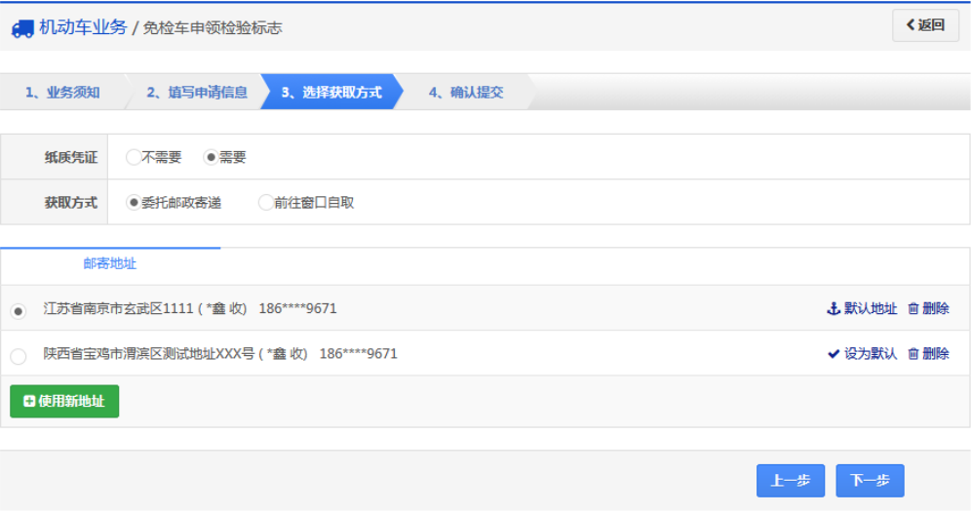Open step 4 确认提交

(x=466, y=93)
